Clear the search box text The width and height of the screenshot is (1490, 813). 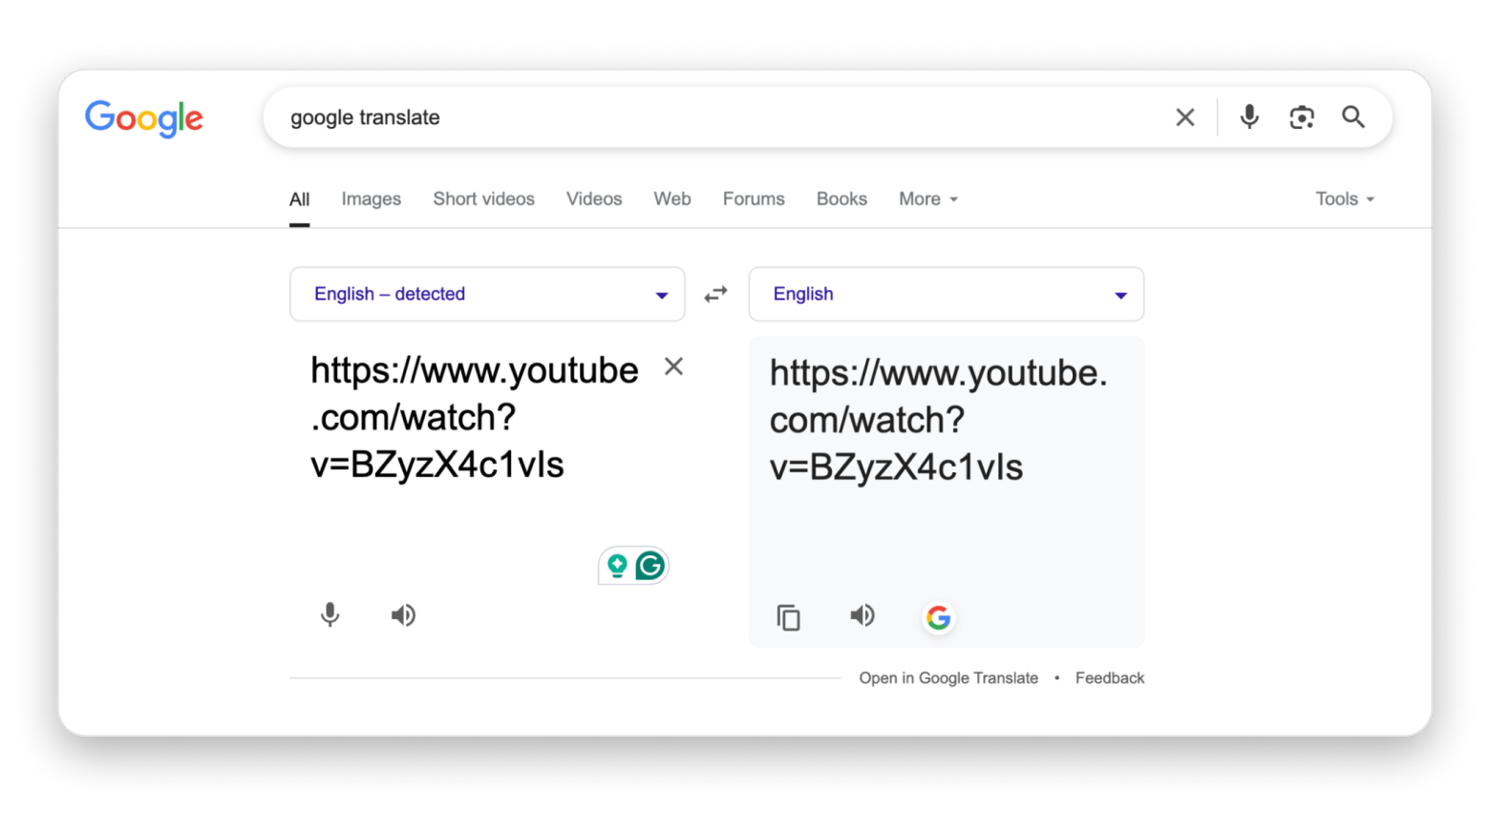tap(1184, 117)
